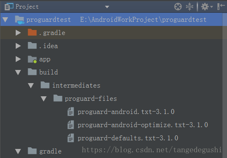The width and height of the screenshot is (227, 158).
Task: Select file proguard-defaults.txt-3.1.0
Action: tap(128, 138)
